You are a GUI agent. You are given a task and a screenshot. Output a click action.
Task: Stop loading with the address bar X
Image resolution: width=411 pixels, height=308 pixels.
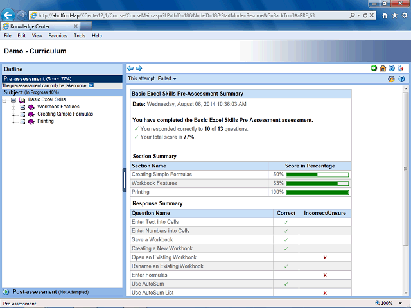click(x=371, y=15)
